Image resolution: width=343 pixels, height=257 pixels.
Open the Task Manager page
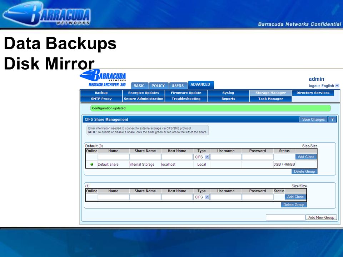270,99
